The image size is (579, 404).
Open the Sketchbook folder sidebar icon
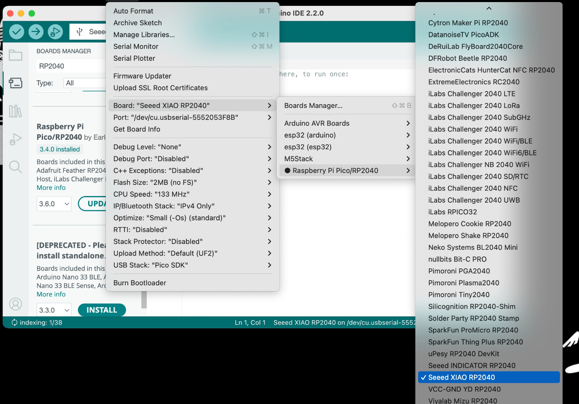tap(15, 55)
